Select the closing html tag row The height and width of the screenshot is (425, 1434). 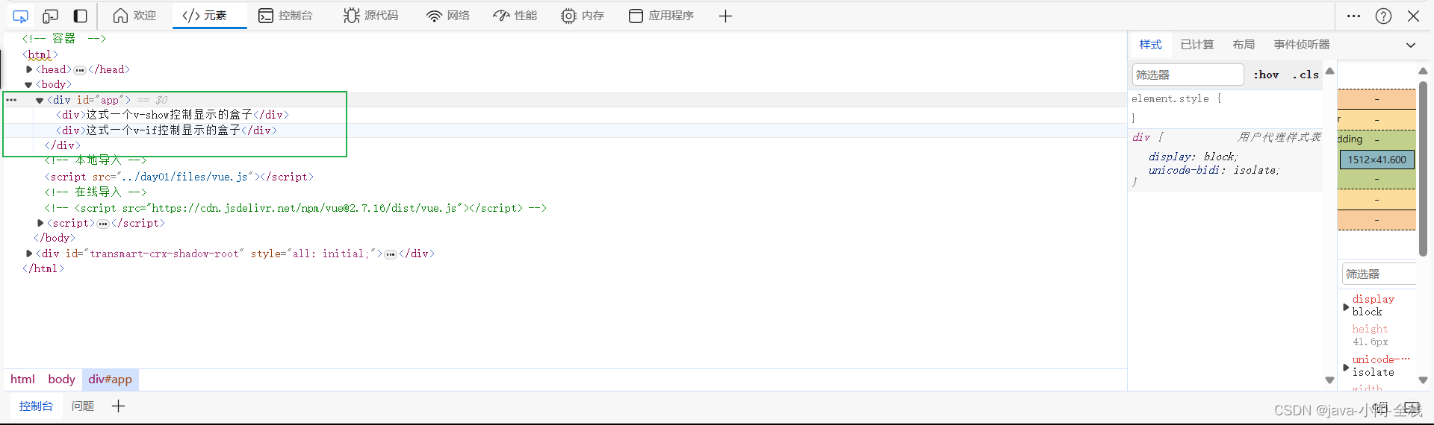coord(43,269)
